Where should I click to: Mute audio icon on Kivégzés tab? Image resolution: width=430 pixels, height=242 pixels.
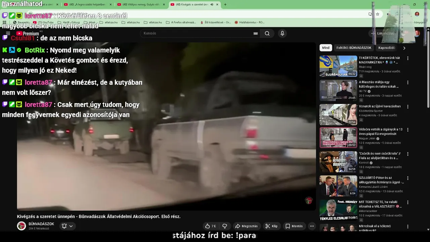(212, 4)
